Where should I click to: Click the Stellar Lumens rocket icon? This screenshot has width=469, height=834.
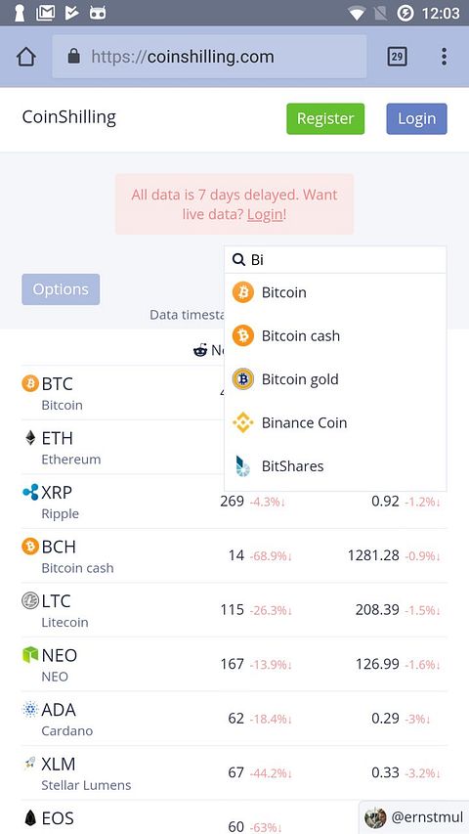tap(30, 764)
